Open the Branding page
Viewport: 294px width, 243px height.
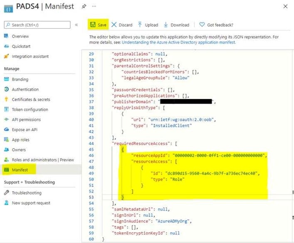[x=20, y=80]
